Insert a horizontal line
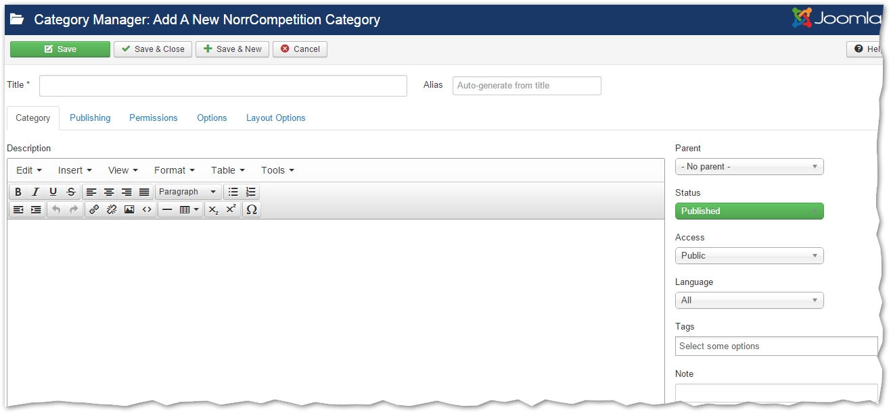The width and height of the screenshot is (891, 414). coord(167,209)
